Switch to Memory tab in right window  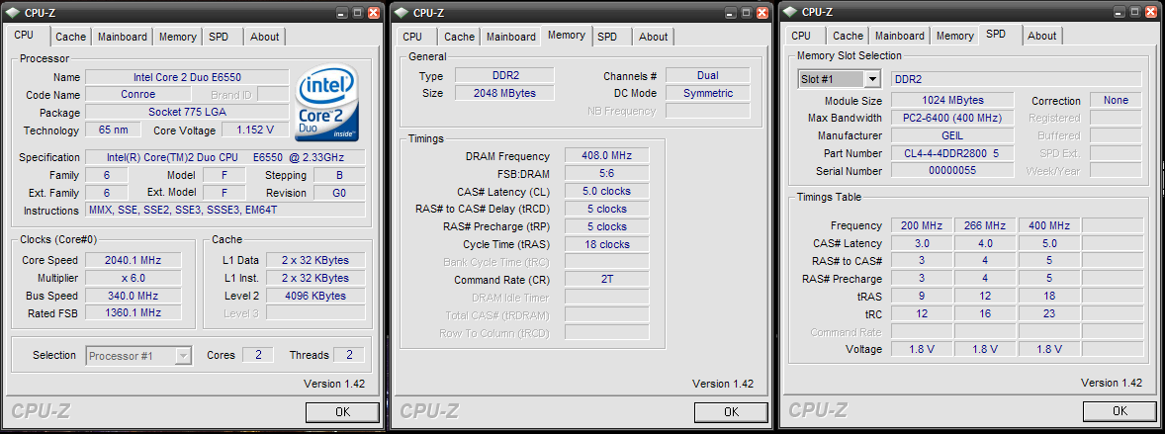tap(954, 36)
